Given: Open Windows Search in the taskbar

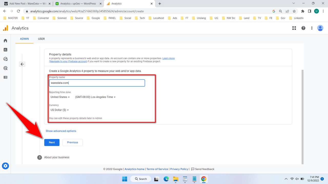Looking at the screenshot, I should pyautogui.click(x=140, y=179).
